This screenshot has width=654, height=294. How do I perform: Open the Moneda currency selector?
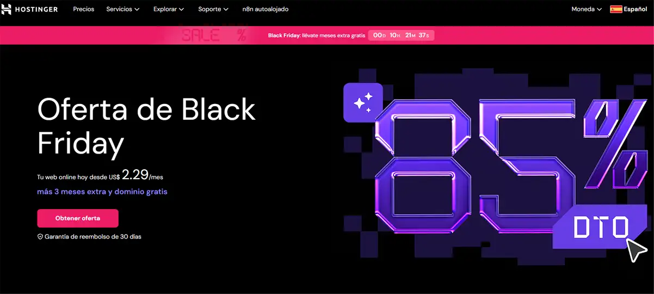[587, 9]
